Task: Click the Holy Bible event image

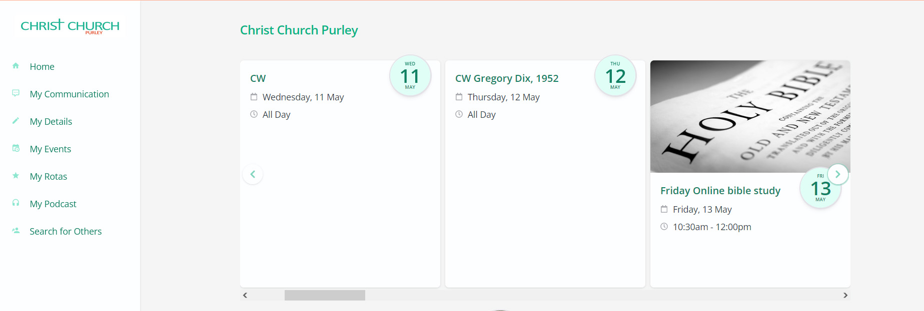Action: 750,116
